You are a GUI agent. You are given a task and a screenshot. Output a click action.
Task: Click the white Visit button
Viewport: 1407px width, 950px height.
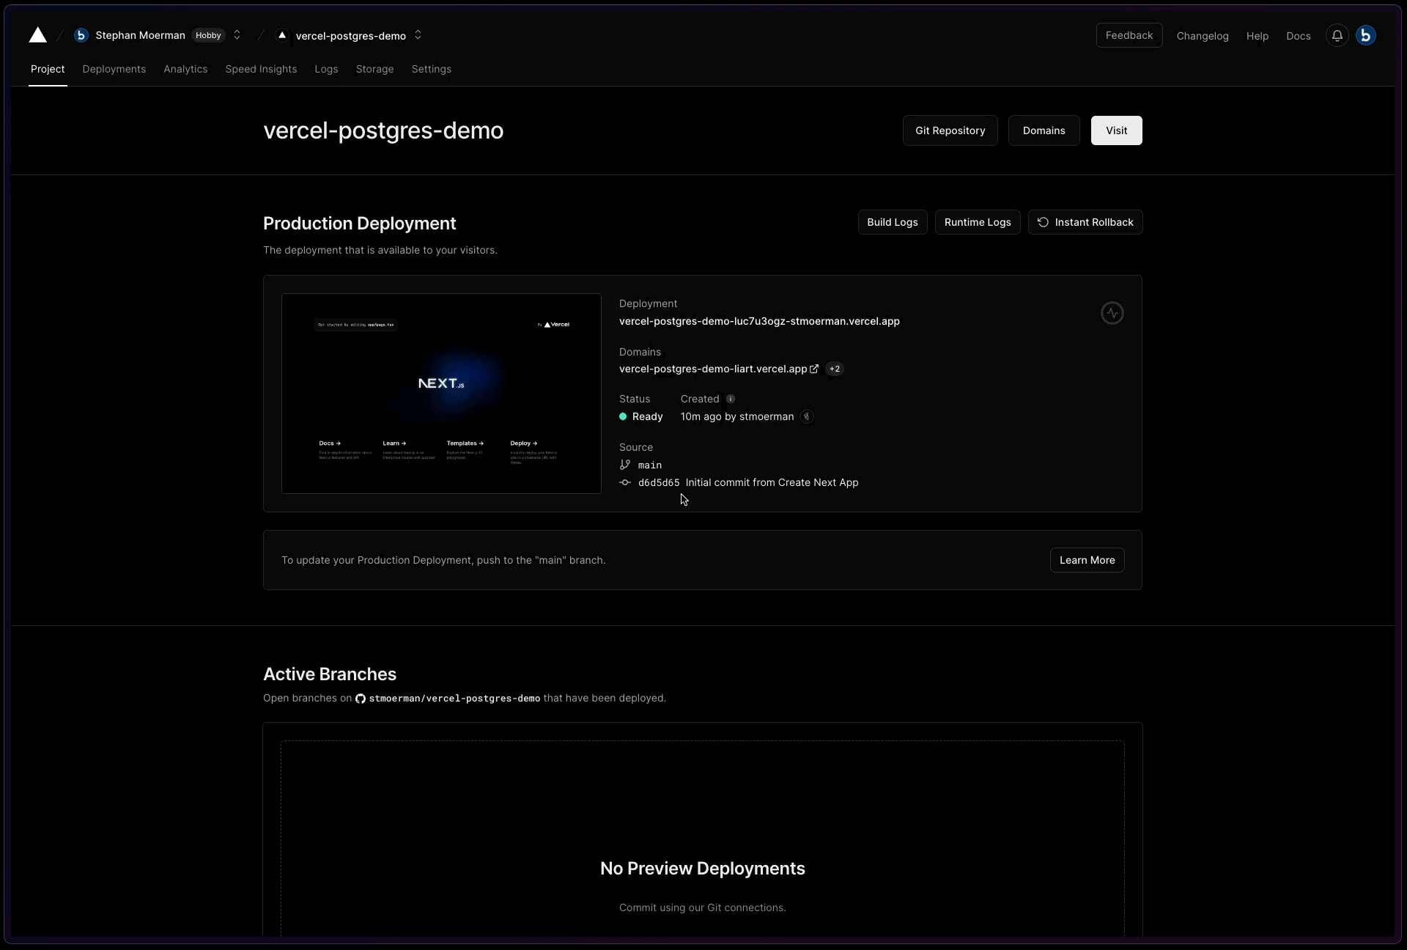click(x=1116, y=130)
